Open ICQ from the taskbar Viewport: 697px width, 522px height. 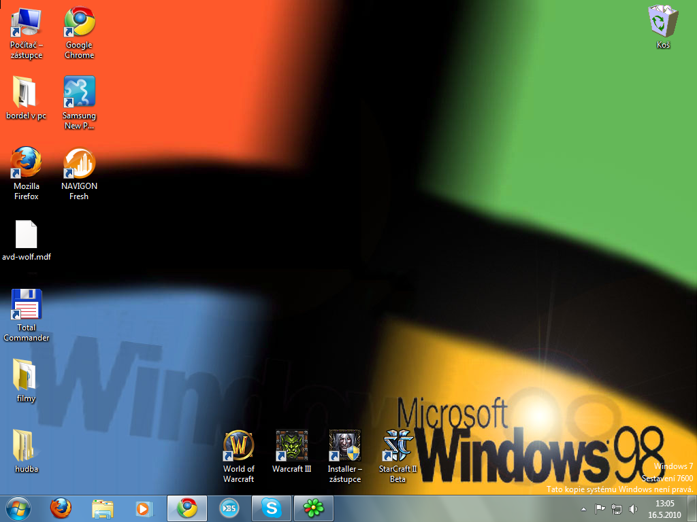[x=313, y=508]
